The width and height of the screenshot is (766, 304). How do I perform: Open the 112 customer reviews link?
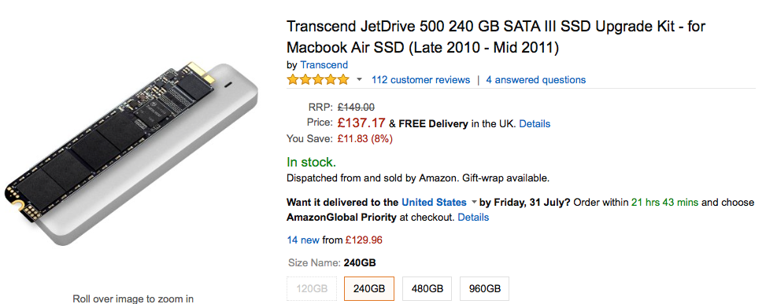click(x=420, y=80)
